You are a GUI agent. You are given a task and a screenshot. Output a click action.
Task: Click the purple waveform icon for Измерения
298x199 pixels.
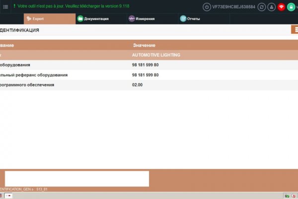click(x=132, y=19)
